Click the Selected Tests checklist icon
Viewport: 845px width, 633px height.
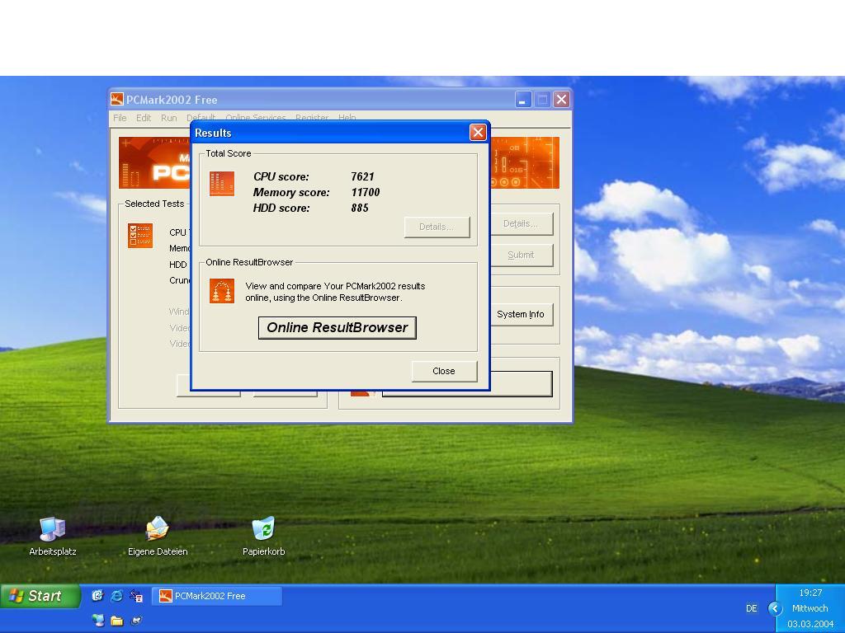coord(140,236)
